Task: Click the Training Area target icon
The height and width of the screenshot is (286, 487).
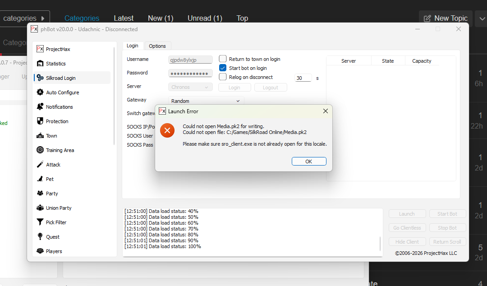Action: [x=40, y=150]
